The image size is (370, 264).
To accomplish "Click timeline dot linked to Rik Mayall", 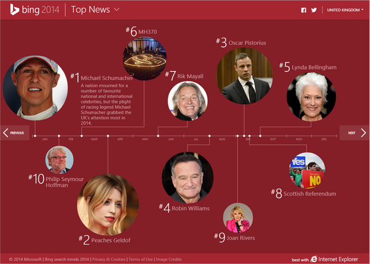I will [158, 136].
